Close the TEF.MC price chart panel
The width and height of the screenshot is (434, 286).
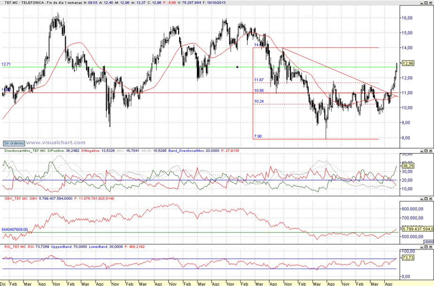(431, 3)
